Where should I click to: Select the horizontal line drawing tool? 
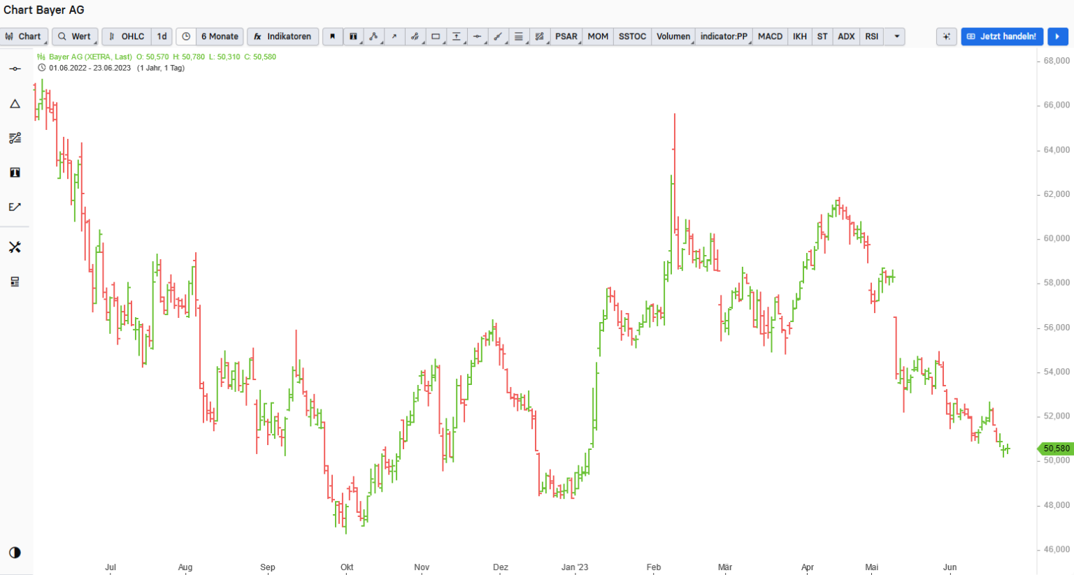coord(478,36)
